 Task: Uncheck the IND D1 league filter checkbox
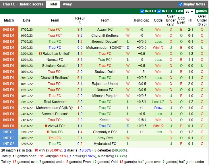[x=142, y=11]
